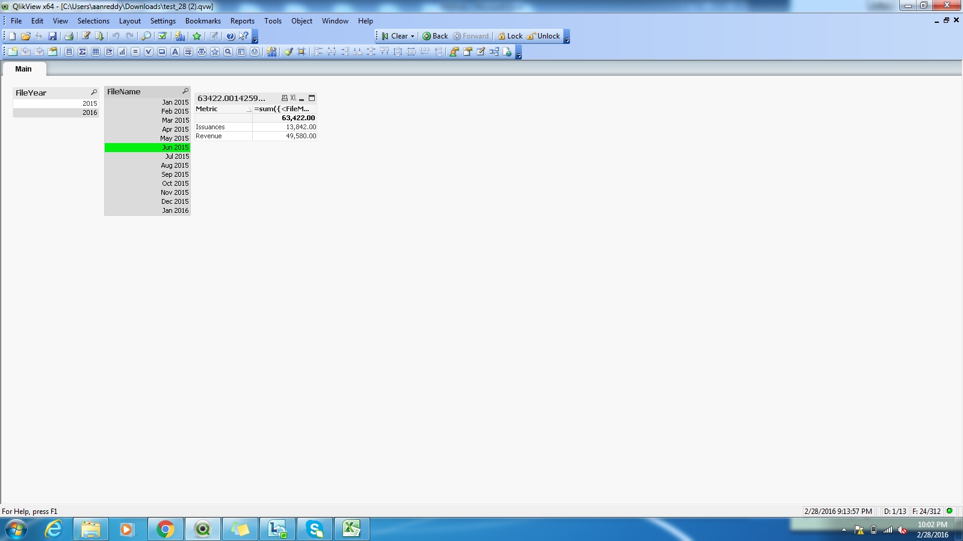The image size is (963, 541).
Task: Create a Bookmark Object star icon
Action: click(x=215, y=52)
